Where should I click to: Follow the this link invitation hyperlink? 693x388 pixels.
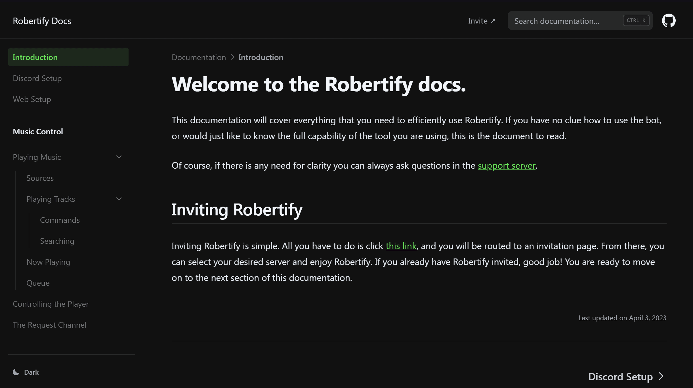coord(401,246)
